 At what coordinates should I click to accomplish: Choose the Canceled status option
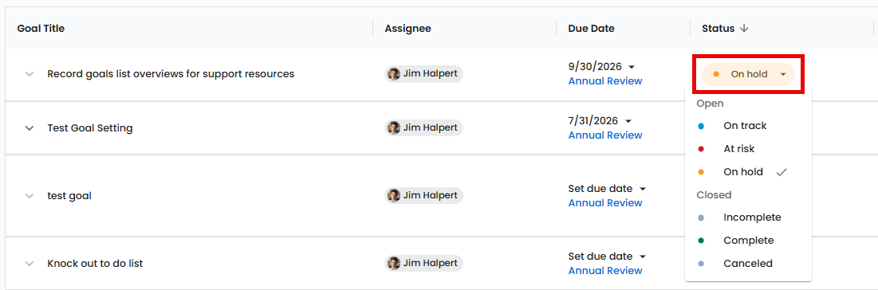748,264
